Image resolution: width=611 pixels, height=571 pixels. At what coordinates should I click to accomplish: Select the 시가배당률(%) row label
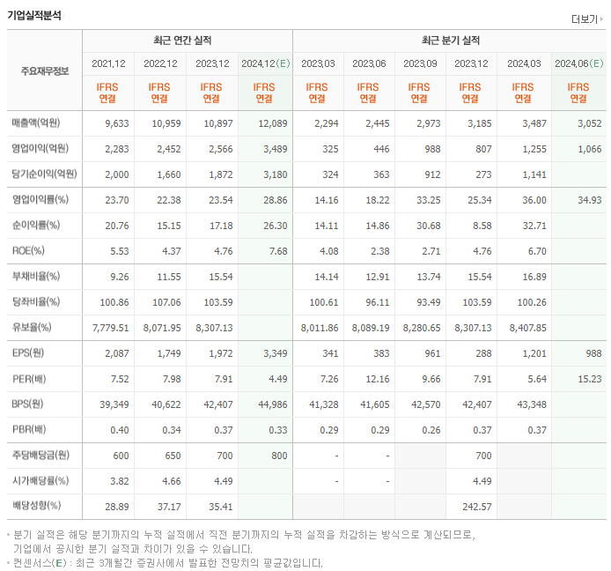click(40, 480)
